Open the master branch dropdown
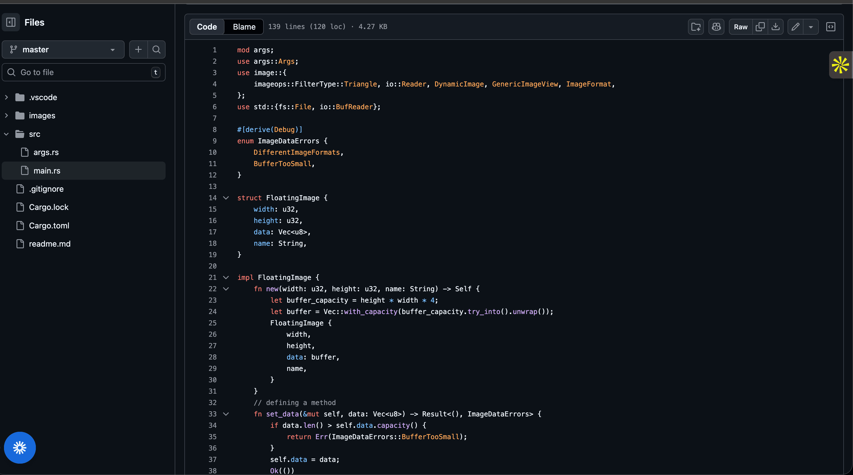The width and height of the screenshot is (853, 475). 63,50
